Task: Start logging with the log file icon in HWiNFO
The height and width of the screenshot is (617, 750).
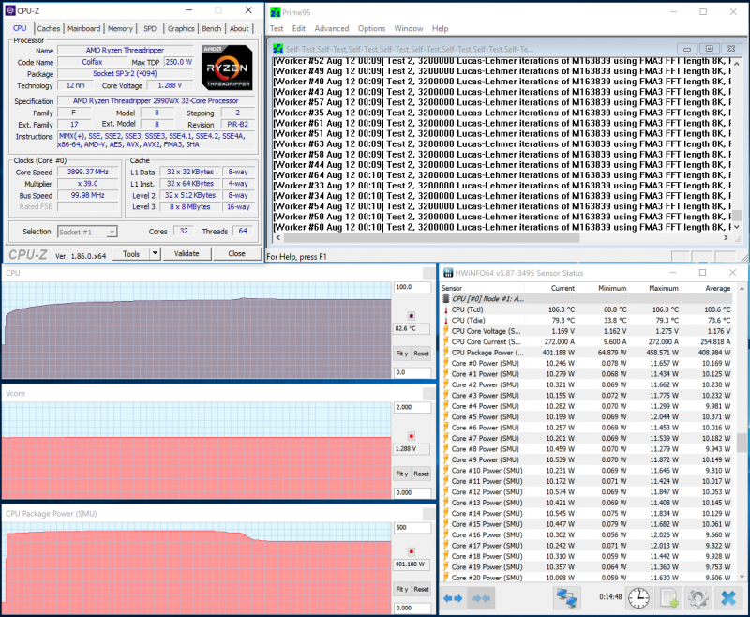Action: [667, 600]
